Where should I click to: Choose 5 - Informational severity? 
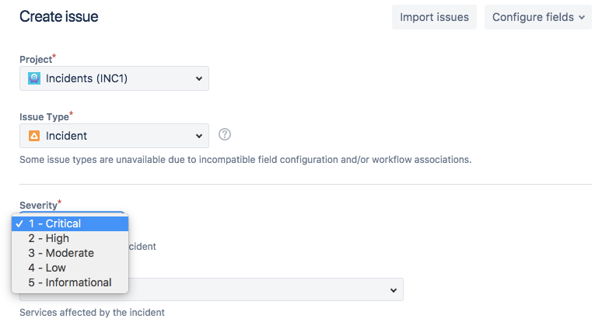(70, 282)
